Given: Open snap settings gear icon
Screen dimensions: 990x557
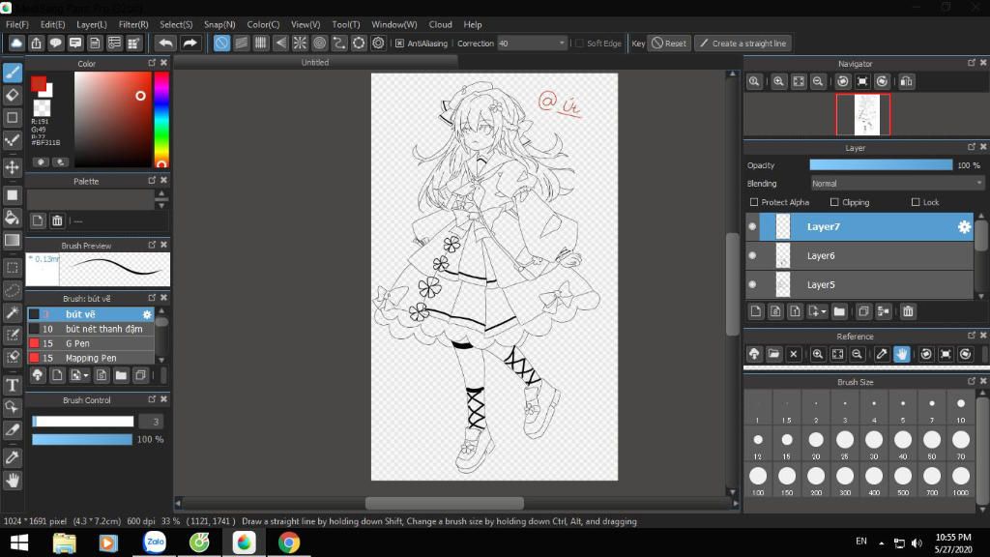Looking at the screenshot, I should click(x=378, y=43).
